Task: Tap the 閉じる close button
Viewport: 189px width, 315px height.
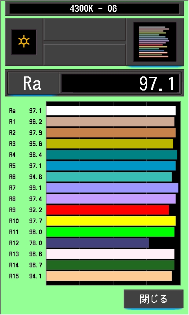Action: click(154, 299)
